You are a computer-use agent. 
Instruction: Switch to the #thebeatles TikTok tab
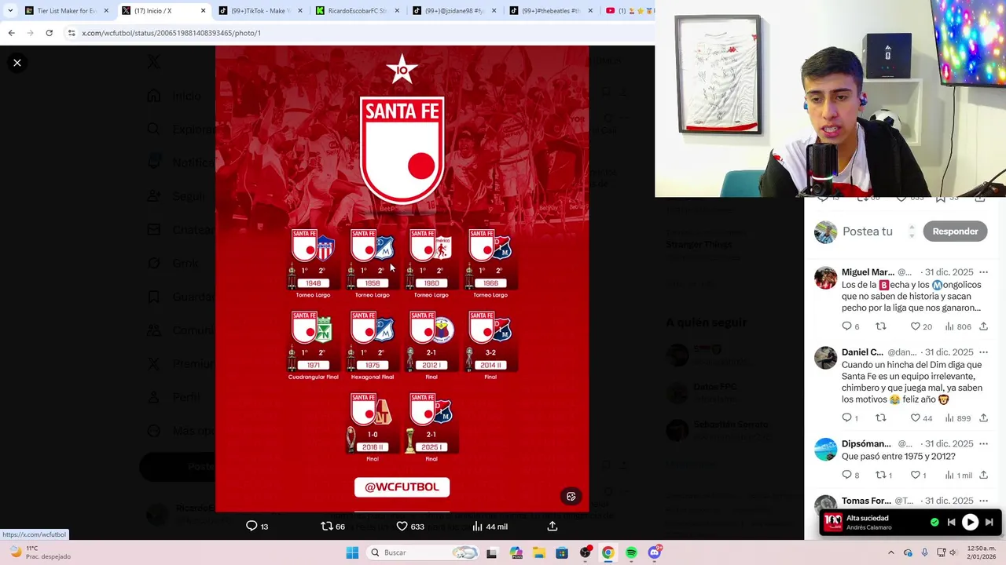[x=549, y=11]
